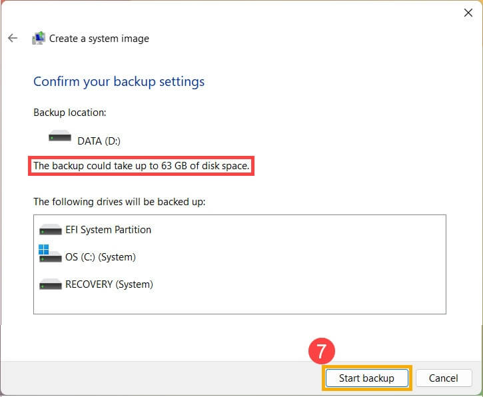Select the OS (C:) (System) label
Image resolution: width=483 pixels, height=397 pixels.
coord(100,257)
